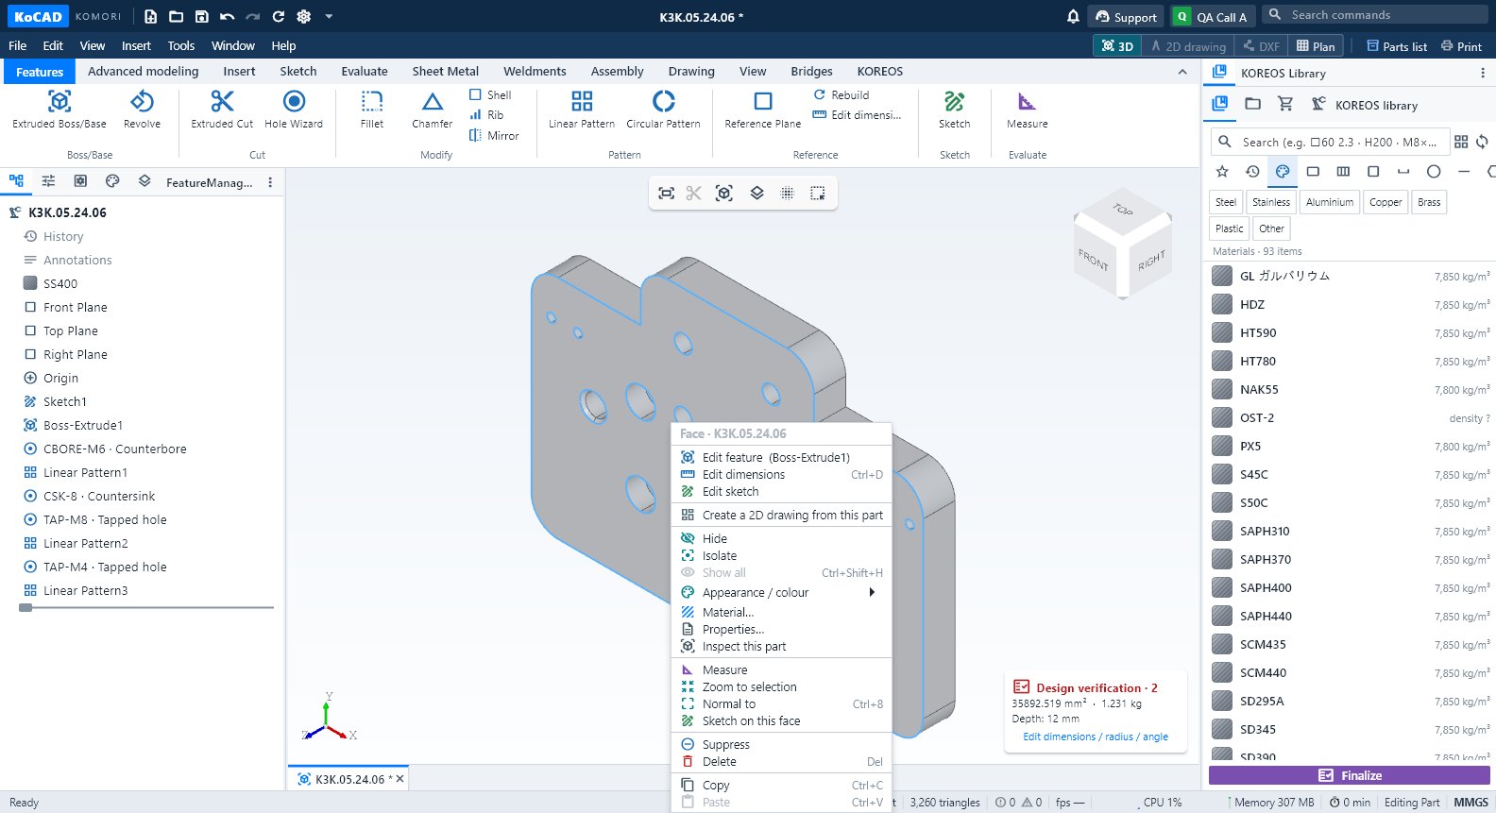The height and width of the screenshot is (813, 1496).
Task: Expand the Appearance / colour submenu
Action: 781,593
